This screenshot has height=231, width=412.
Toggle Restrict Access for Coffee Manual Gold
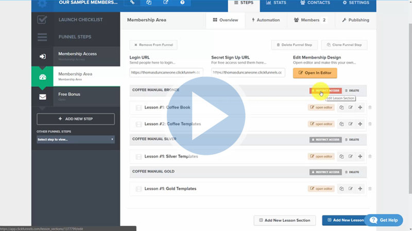(325, 172)
